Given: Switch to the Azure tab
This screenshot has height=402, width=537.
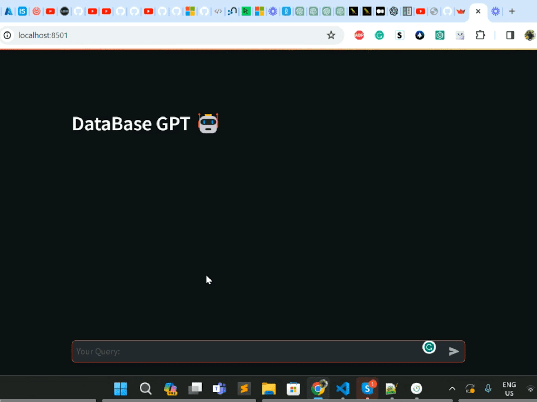Looking at the screenshot, I should coord(8,11).
